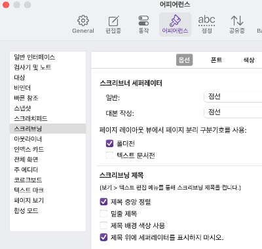The width and height of the screenshot is (262, 249).
Task: Switch to the 폰트 tab
Action: coord(216,60)
